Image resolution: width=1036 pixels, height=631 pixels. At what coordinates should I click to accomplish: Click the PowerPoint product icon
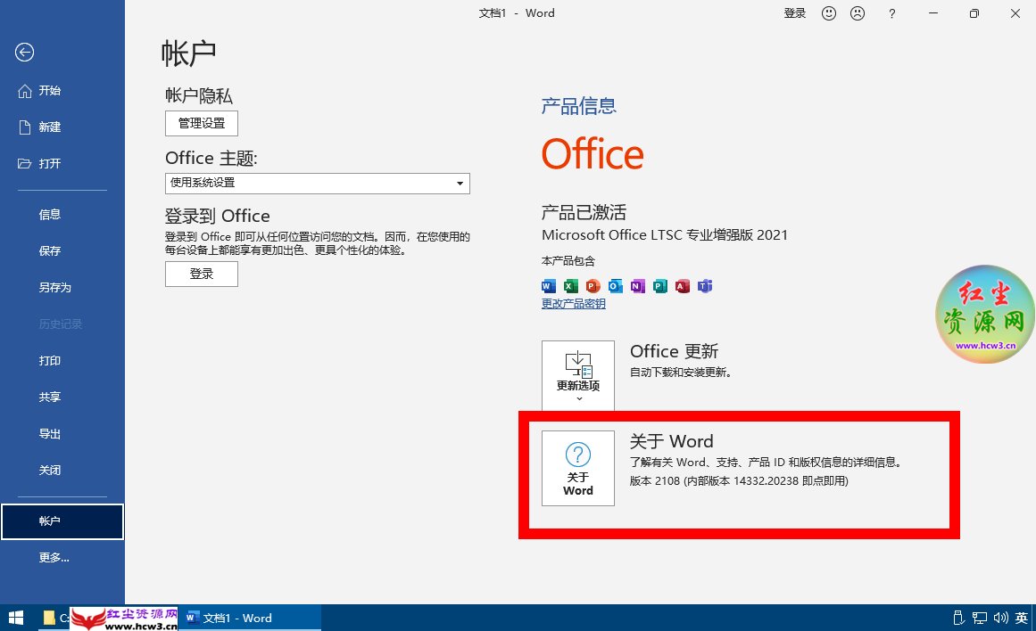pos(593,286)
